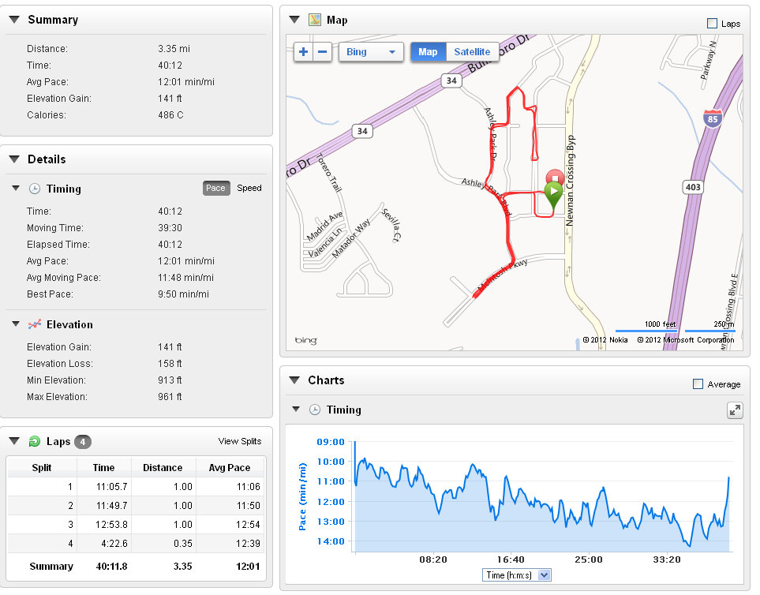The height and width of the screenshot is (595, 760).
Task: Switch timing display to Speed
Action: 249,188
